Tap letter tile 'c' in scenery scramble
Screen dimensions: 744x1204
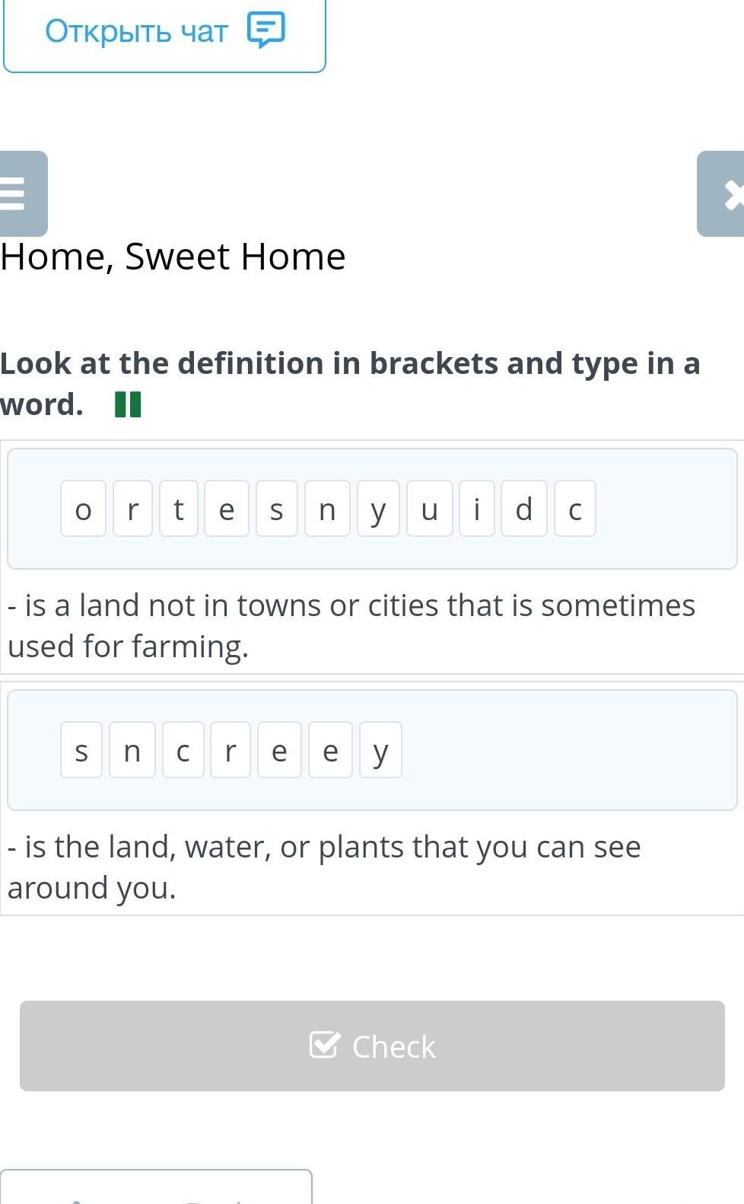(x=183, y=750)
